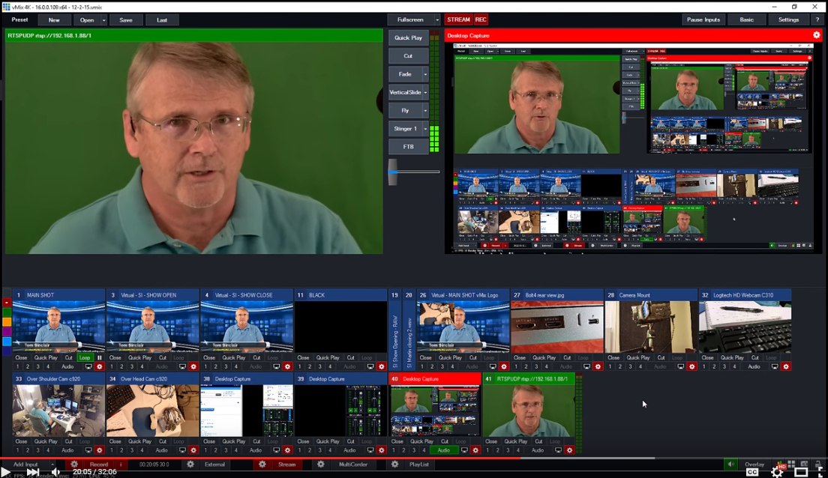Click the HD status icon in the bottom corner

pos(781,465)
